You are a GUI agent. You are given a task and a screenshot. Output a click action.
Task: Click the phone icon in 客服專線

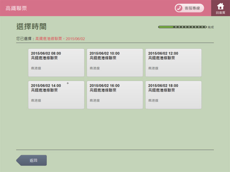(179, 8)
